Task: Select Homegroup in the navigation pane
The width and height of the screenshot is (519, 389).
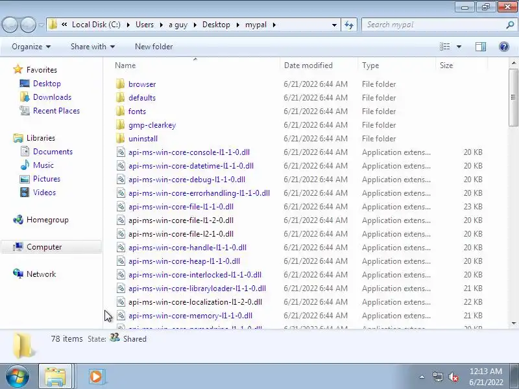Action: tap(47, 220)
